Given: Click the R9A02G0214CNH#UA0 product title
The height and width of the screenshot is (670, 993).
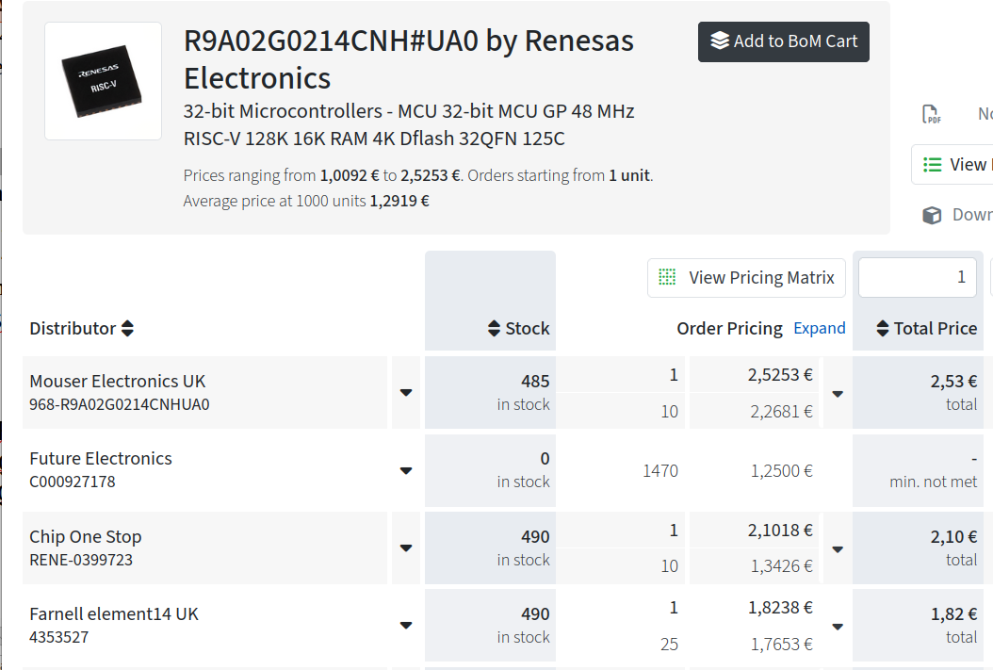Looking at the screenshot, I should point(331,41).
